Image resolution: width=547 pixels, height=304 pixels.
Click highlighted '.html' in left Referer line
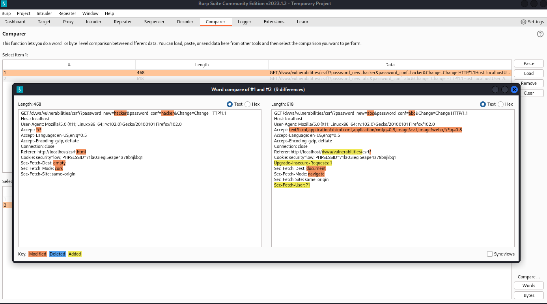pyautogui.click(x=81, y=152)
